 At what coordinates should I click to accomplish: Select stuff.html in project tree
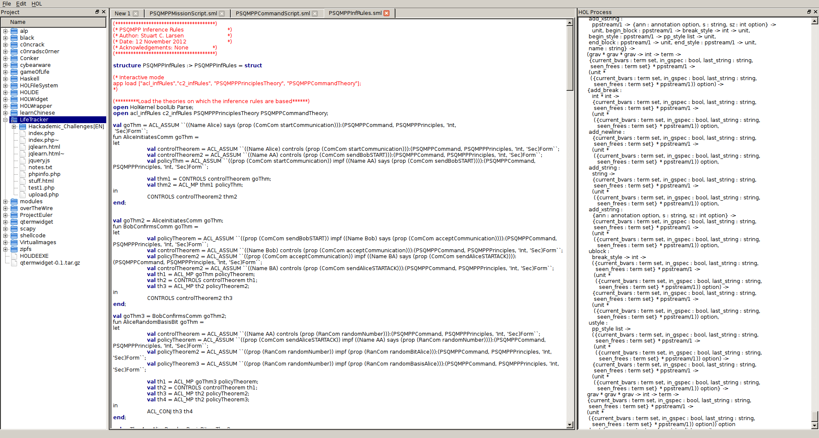pyautogui.click(x=41, y=181)
